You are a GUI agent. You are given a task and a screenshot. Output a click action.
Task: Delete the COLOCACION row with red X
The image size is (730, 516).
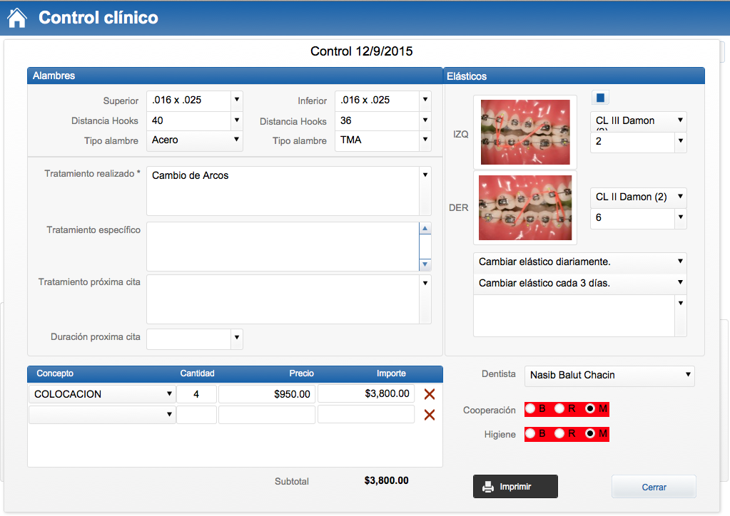[429, 394]
